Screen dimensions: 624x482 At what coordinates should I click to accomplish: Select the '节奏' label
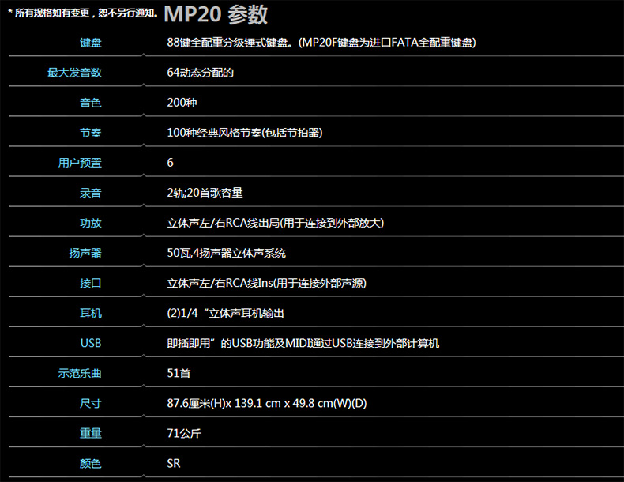point(91,133)
